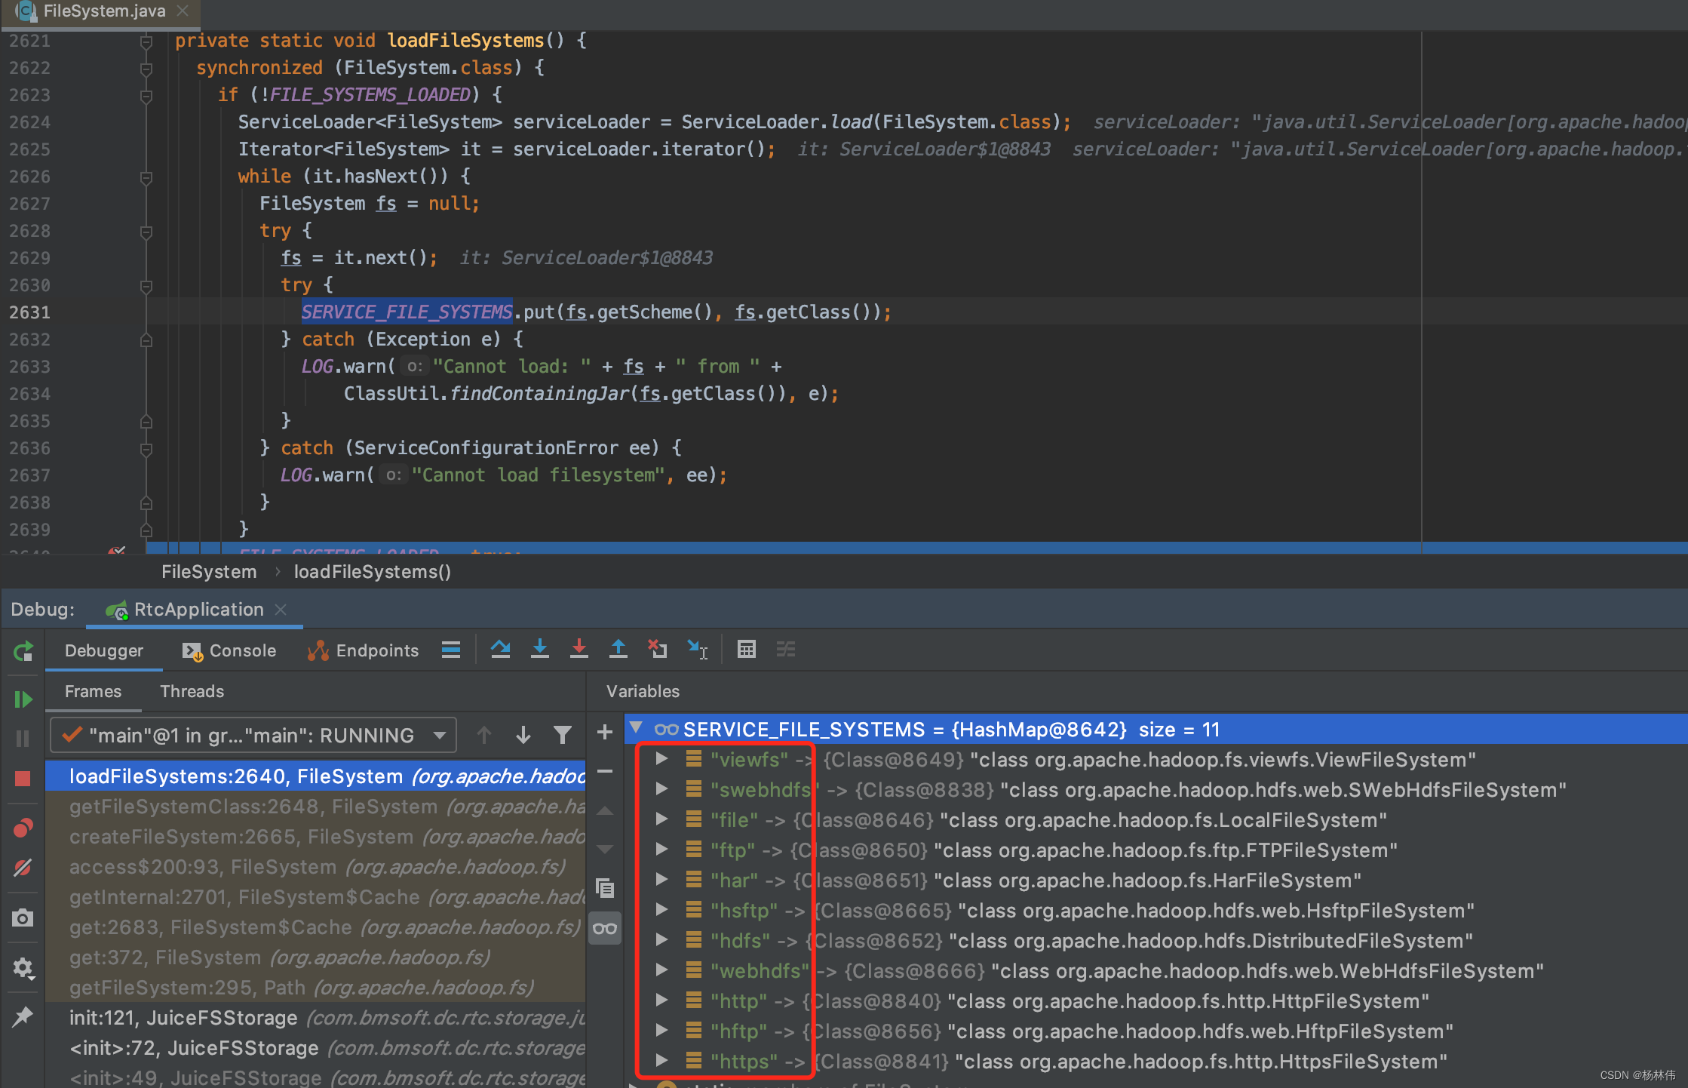This screenshot has height=1088, width=1688.
Task: Open debugger settings gear
Action: pos(23,967)
